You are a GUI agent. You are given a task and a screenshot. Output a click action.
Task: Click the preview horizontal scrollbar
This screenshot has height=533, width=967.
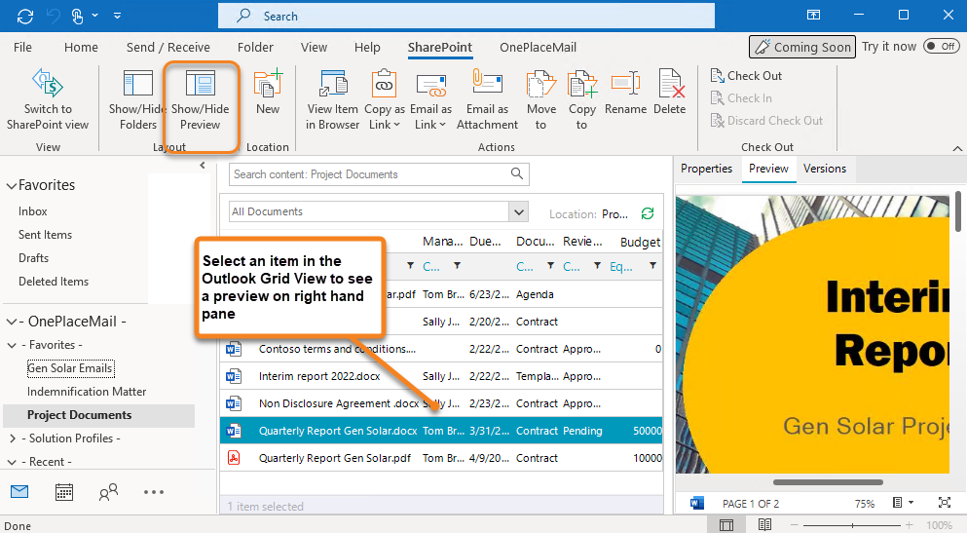(828, 481)
